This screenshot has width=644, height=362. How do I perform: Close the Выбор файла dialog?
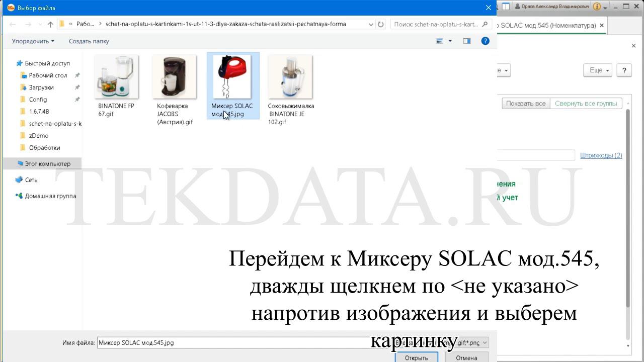(x=488, y=8)
